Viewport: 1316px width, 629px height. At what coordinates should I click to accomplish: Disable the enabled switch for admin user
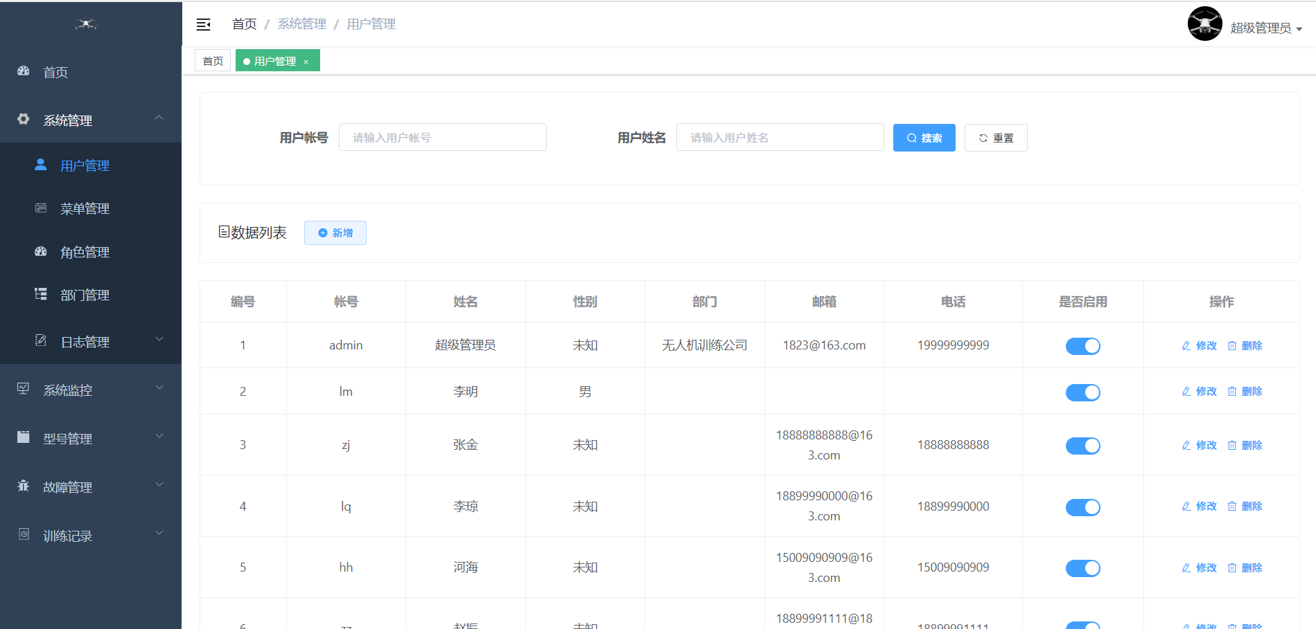pos(1082,346)
